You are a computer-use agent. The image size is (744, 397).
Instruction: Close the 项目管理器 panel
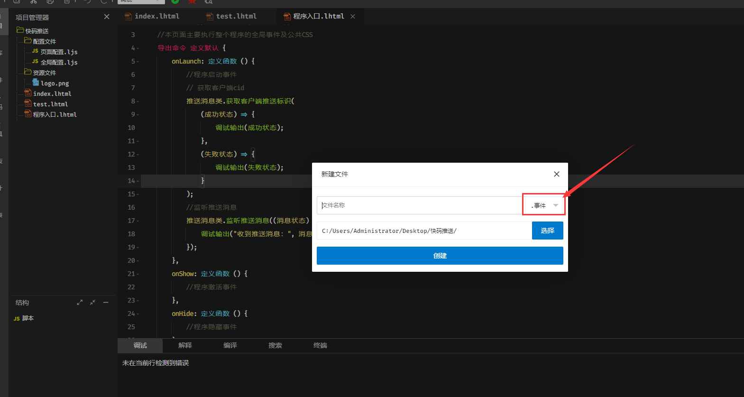[x=107, y=17]
